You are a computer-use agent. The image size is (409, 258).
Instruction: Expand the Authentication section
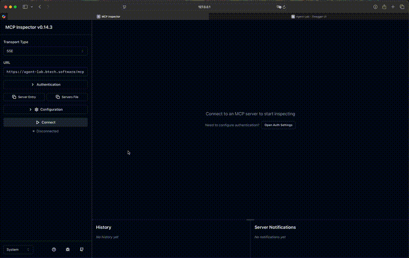coord(46,84)
